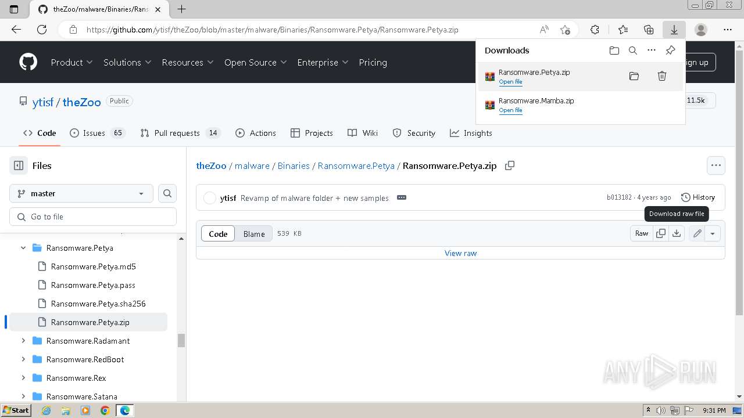Copy file path next to Ransomware.Petya.zip breadcrumb
744x418 pixels.
[x=510, y=165]
